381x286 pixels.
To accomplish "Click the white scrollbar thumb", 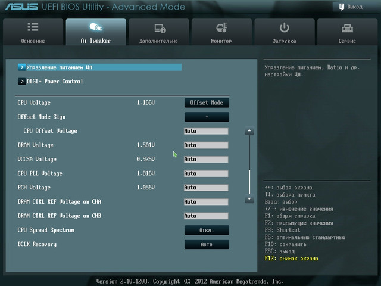I will (249, 182).
